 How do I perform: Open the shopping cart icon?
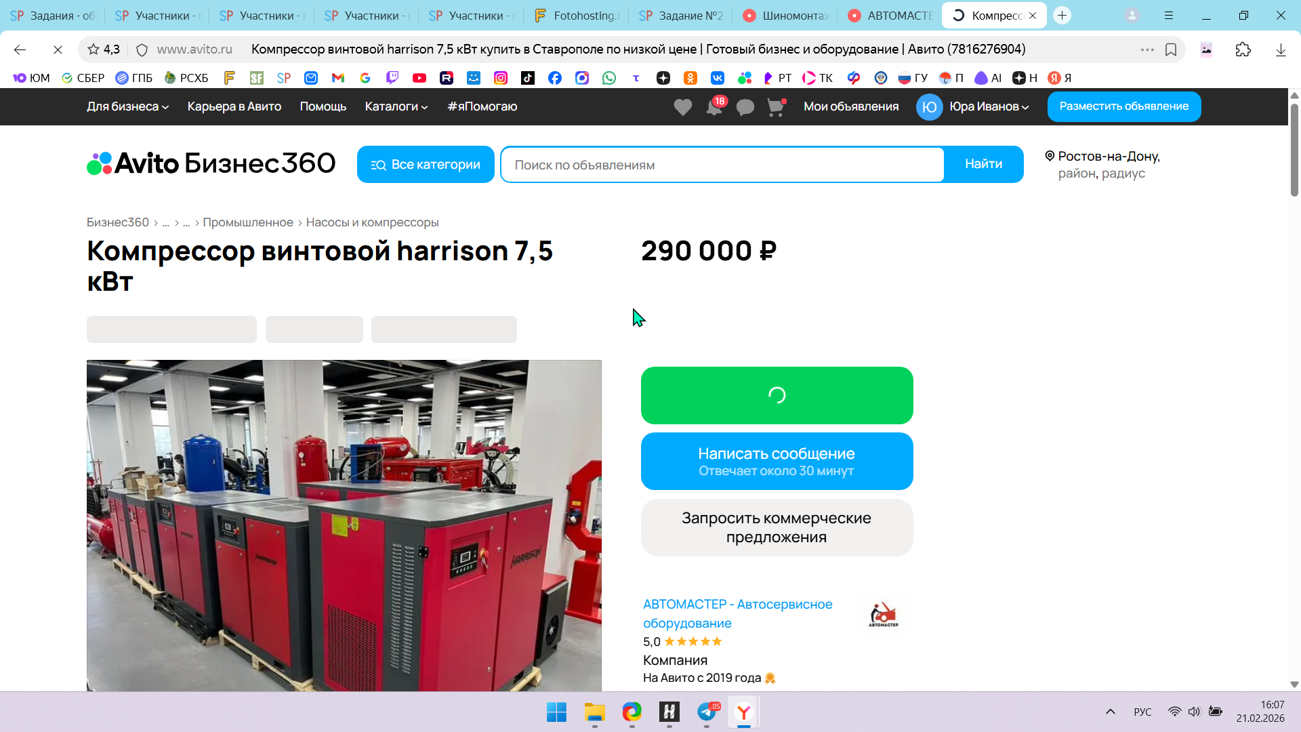click(x=775, y=107)
